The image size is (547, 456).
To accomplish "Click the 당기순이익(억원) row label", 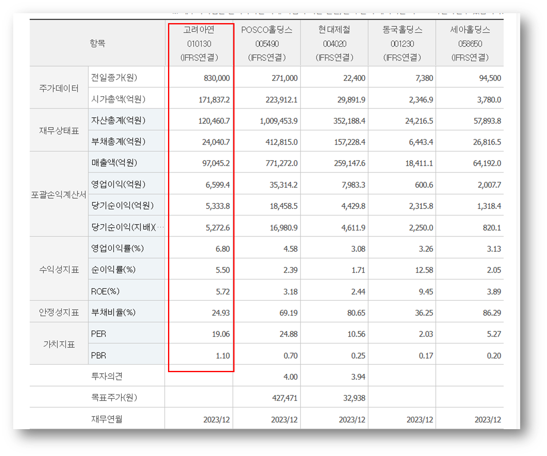I will click(122, 205).
